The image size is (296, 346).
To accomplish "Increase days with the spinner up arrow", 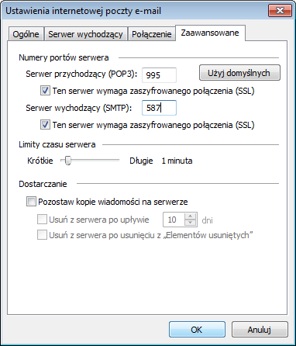I will (x=191, y=216).
